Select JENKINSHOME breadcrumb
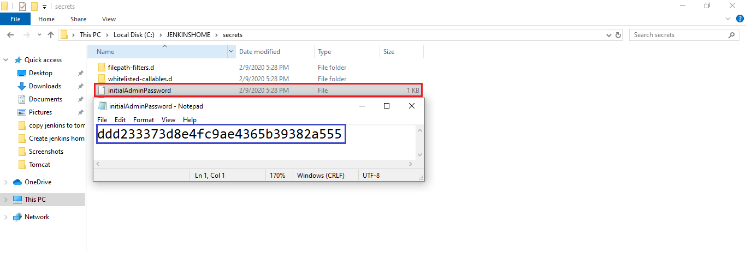Image resolution: width=746 pixels, height=253 pixels. pos(190,35)
